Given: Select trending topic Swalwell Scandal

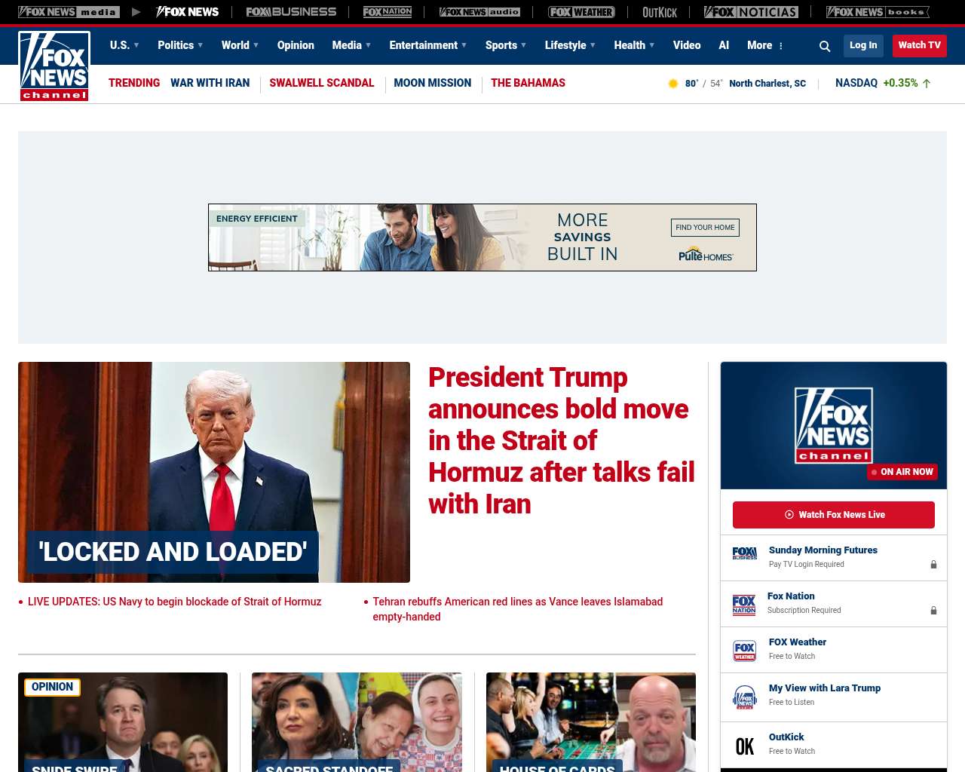Looking at the screenshot, I should tap(322, 83).
